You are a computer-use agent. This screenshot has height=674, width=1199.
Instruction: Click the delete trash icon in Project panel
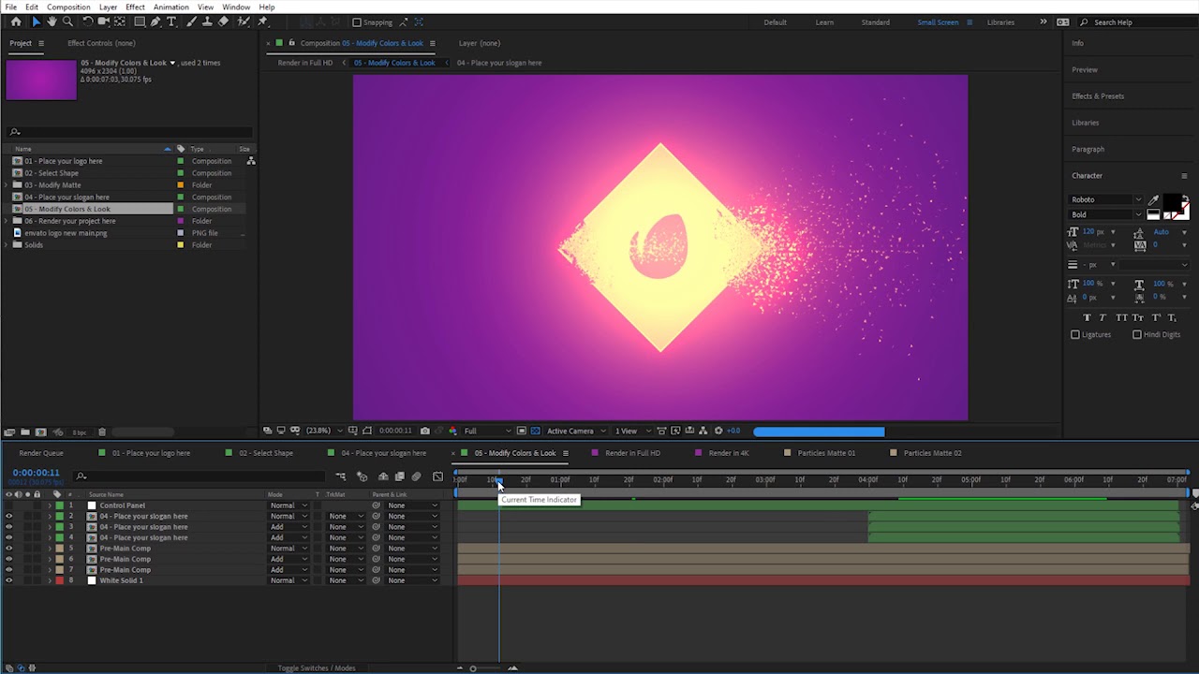coord(102,432)
